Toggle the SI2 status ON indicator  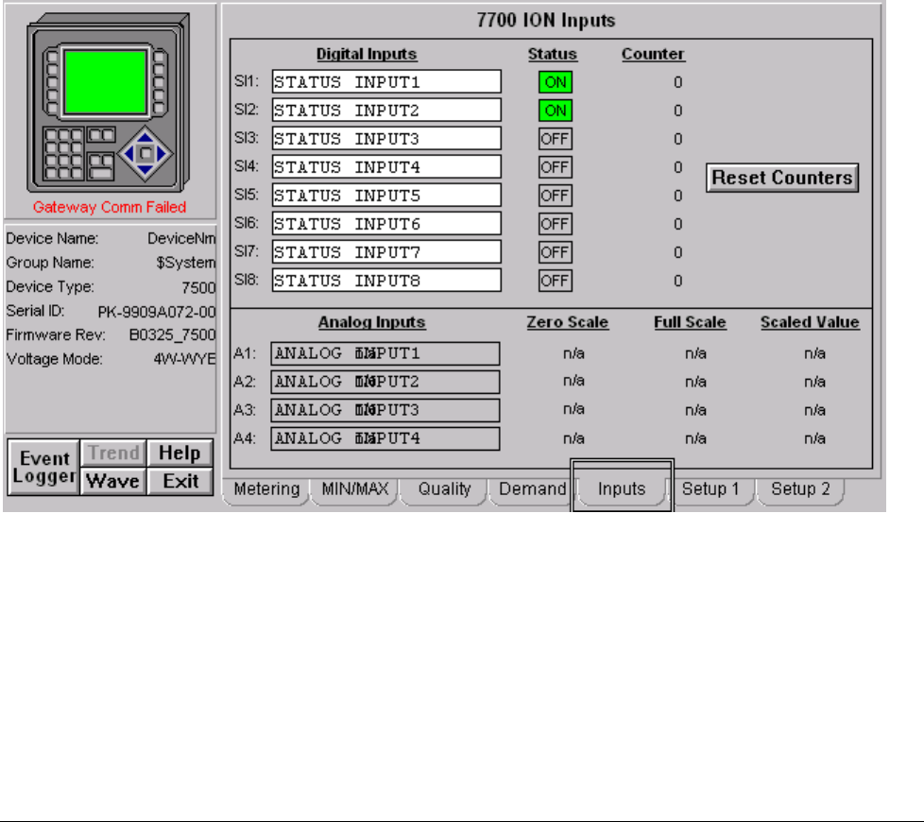pyautogui.click(x=556, y=111)
